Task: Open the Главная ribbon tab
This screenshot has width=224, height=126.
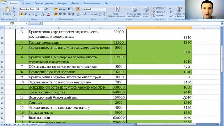Action: (14, 3)
